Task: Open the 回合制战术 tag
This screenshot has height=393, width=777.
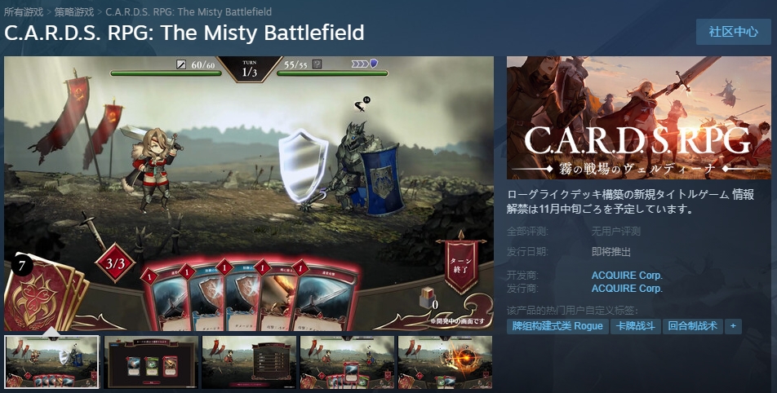Action: pos(692,326)
